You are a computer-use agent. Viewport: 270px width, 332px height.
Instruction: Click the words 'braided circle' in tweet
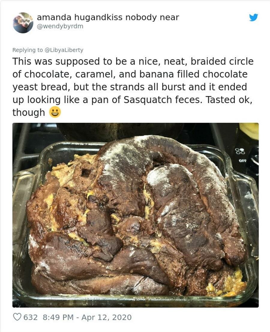point(222,61)
